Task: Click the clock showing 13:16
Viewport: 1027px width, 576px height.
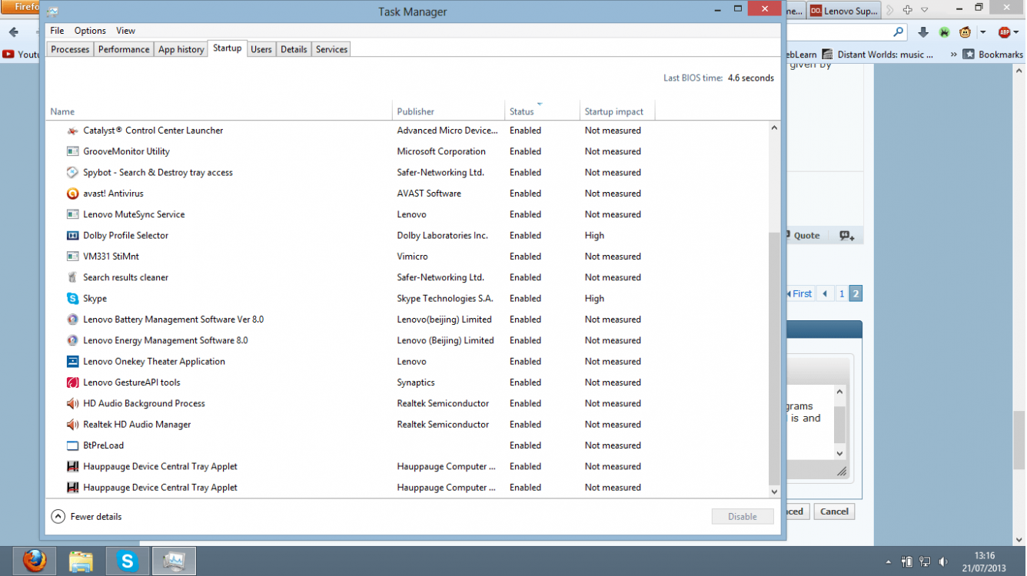Action: [984, 555]
